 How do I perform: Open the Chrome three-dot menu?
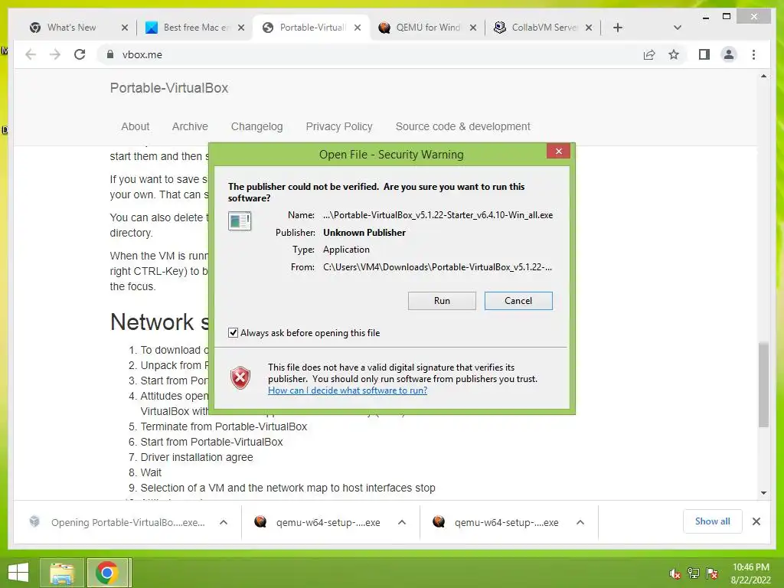click(753, 54)
